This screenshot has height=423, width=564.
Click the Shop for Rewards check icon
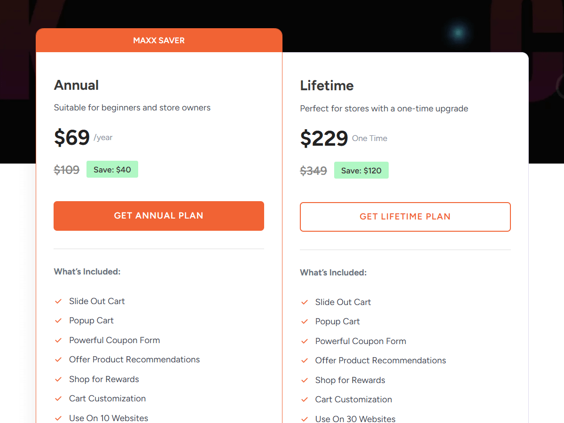pyautogui.click(x=58, y=379)
